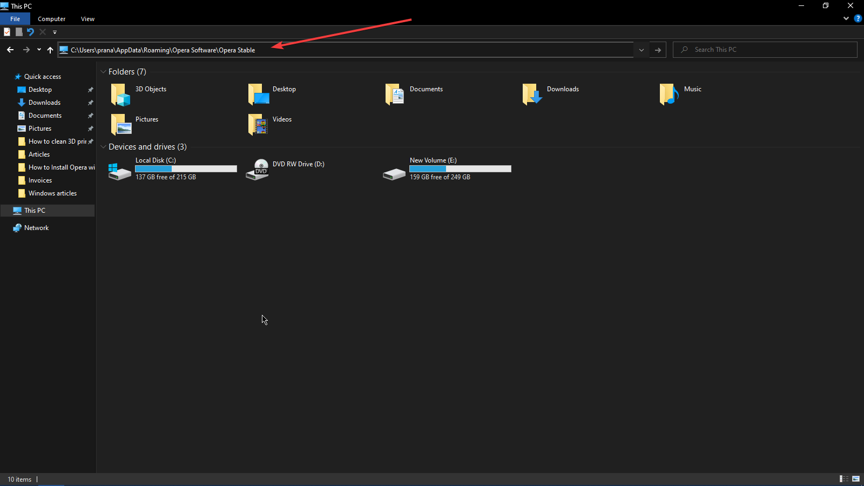
Task: Select the Desktop folder icon in Folders group
Action: [258, 94]
